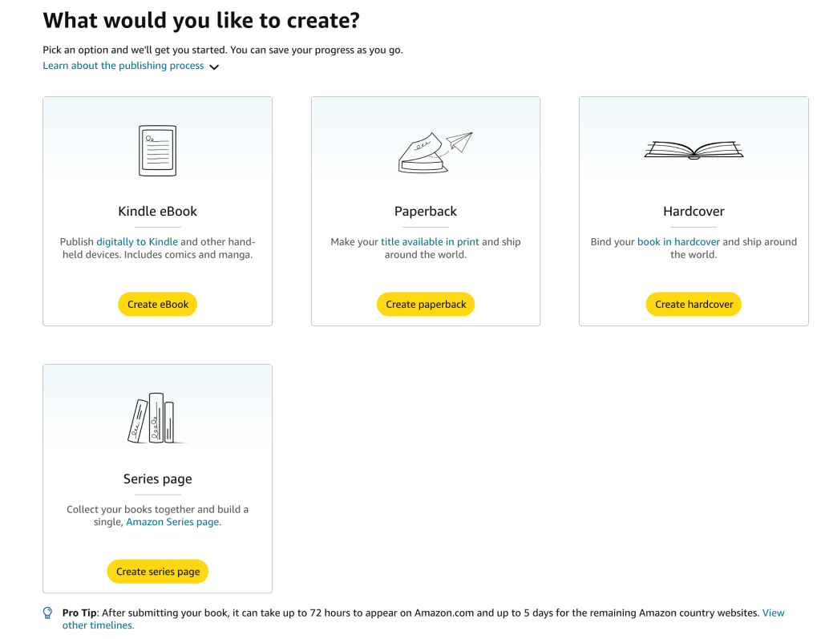The width and height of the screenshot is (821, 639).
Task: Click the Kindle e-reader device icon
Action: pyautogui.click(x=157, y=150)
